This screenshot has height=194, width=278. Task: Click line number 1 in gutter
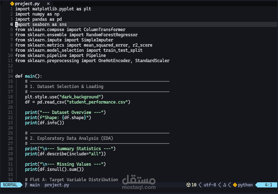pos(11,9)
